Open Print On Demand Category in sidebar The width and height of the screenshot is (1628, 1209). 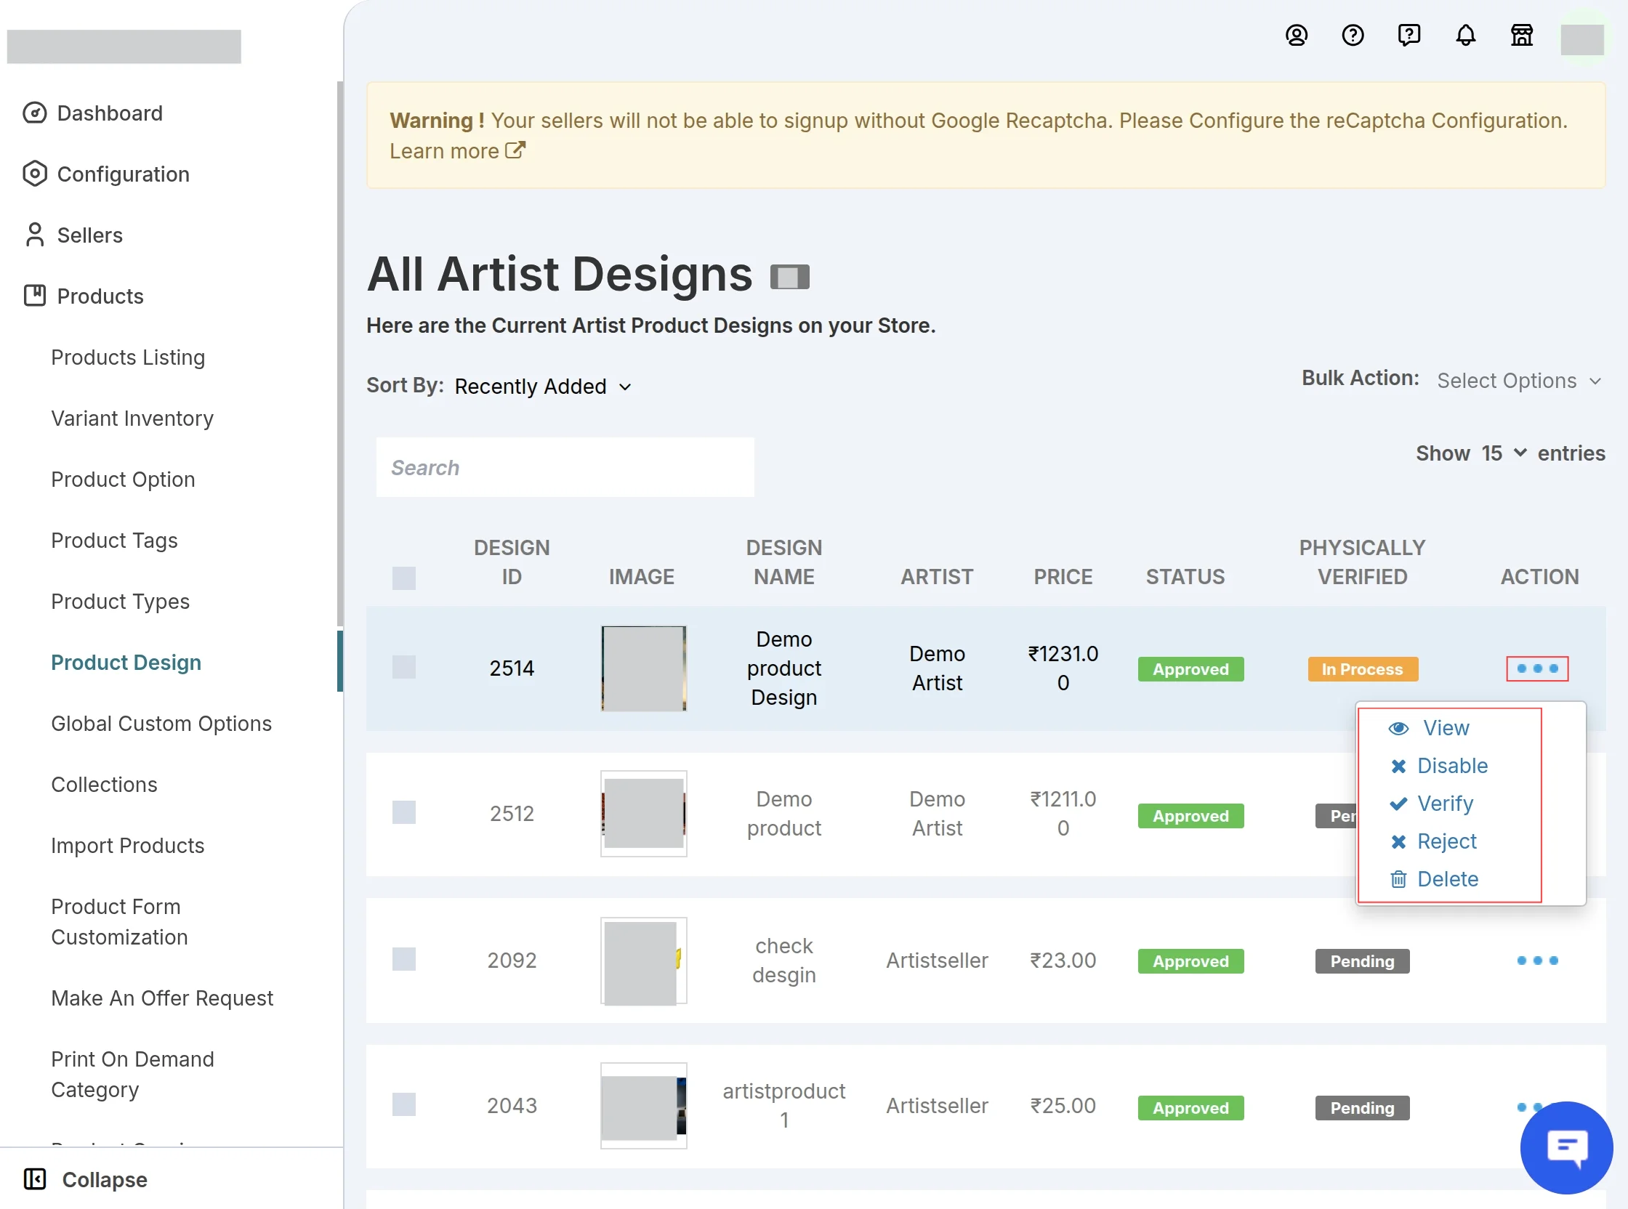tap(132, 1075)
